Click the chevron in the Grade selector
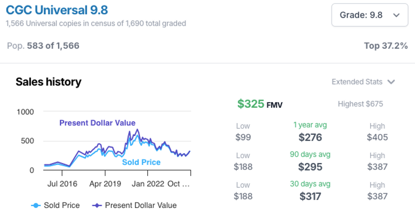 (x=396, y=15)
